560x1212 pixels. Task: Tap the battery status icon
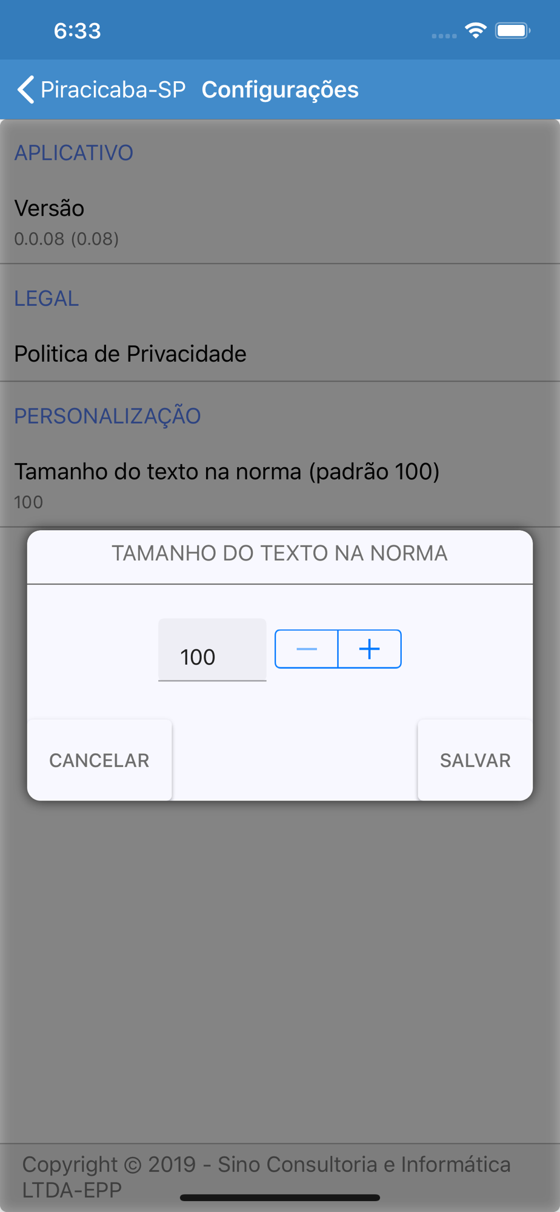(512, 30)
